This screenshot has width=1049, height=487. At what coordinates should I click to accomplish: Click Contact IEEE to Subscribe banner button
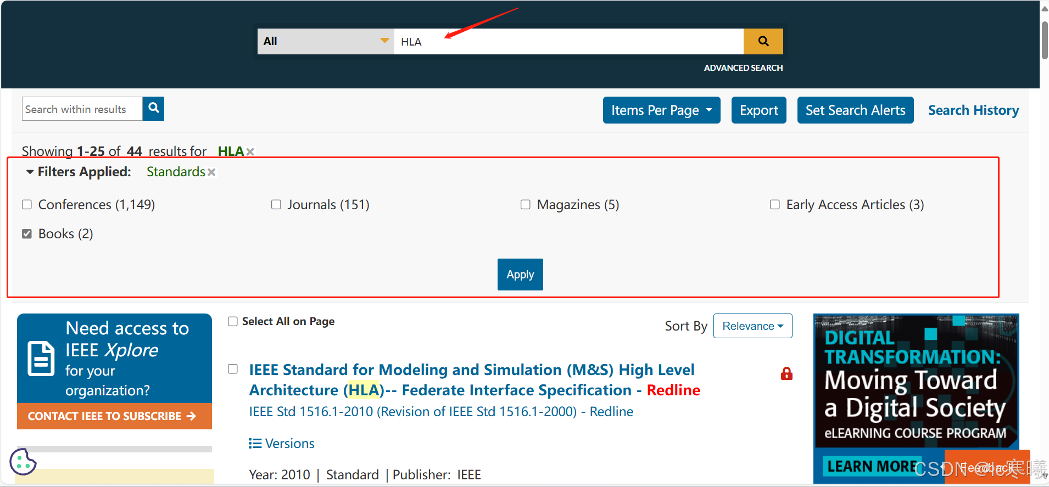(114, 416)
